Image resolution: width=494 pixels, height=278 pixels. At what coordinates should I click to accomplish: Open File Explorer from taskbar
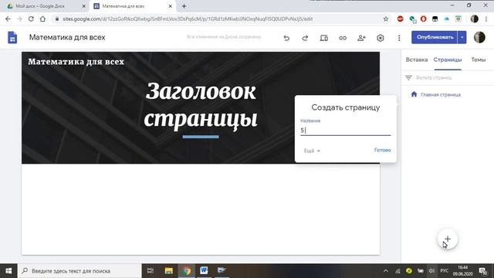(x=168, y=270)
